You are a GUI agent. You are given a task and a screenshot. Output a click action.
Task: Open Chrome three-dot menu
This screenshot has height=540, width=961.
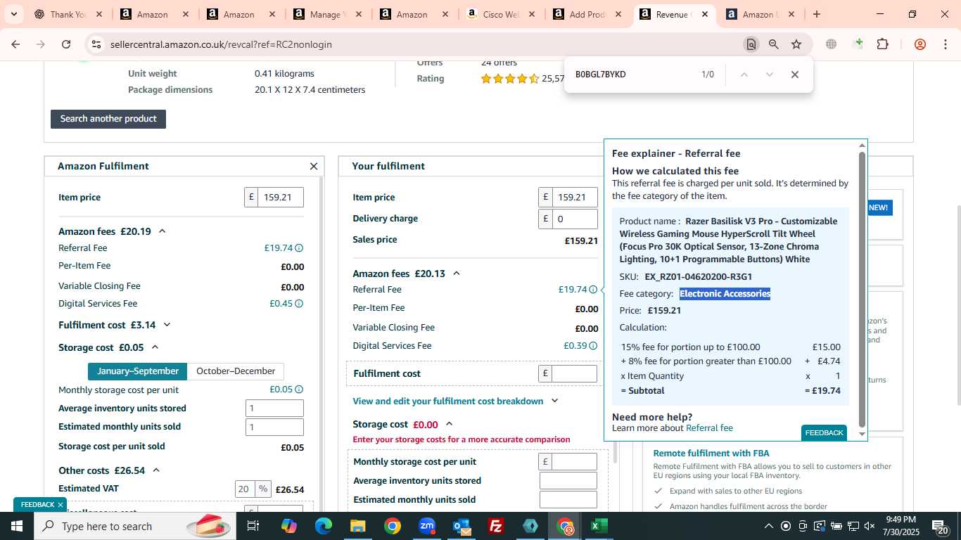(x=945, y=44)
